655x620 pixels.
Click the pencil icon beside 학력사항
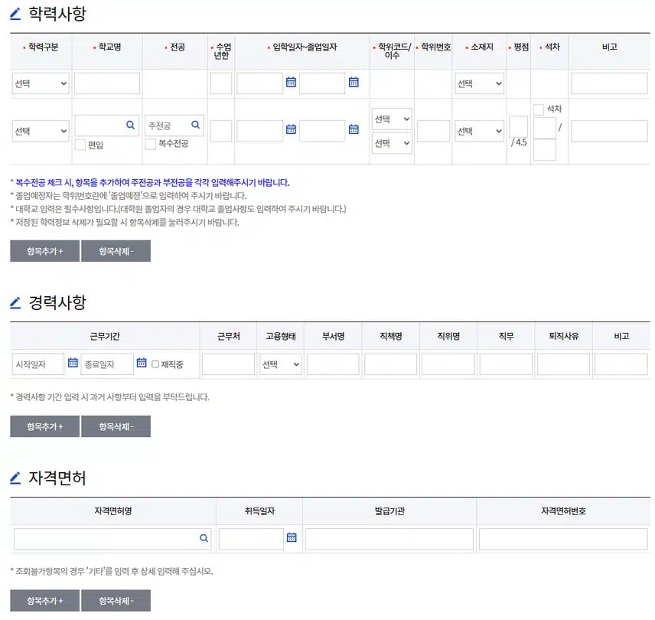(15, 15)
